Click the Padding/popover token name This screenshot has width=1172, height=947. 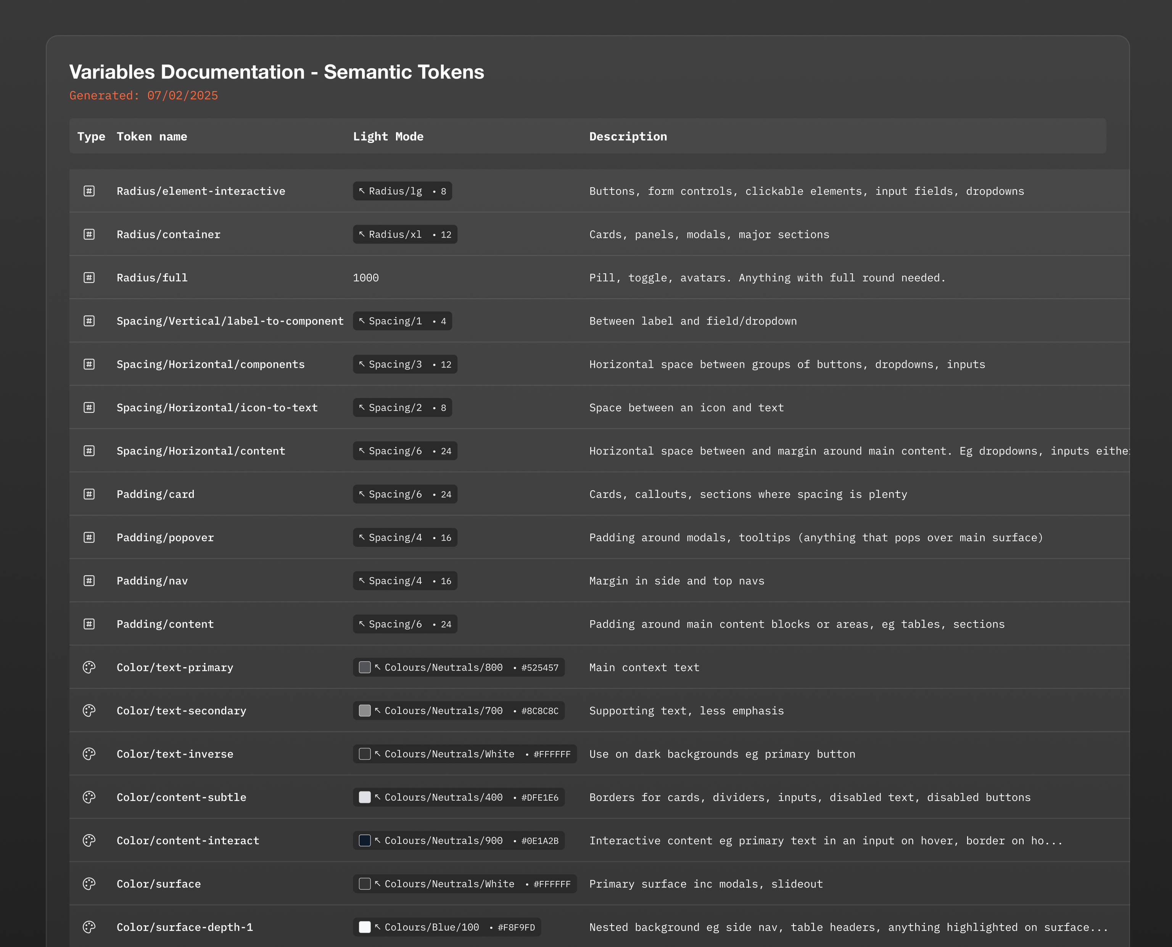click(165, 537)
